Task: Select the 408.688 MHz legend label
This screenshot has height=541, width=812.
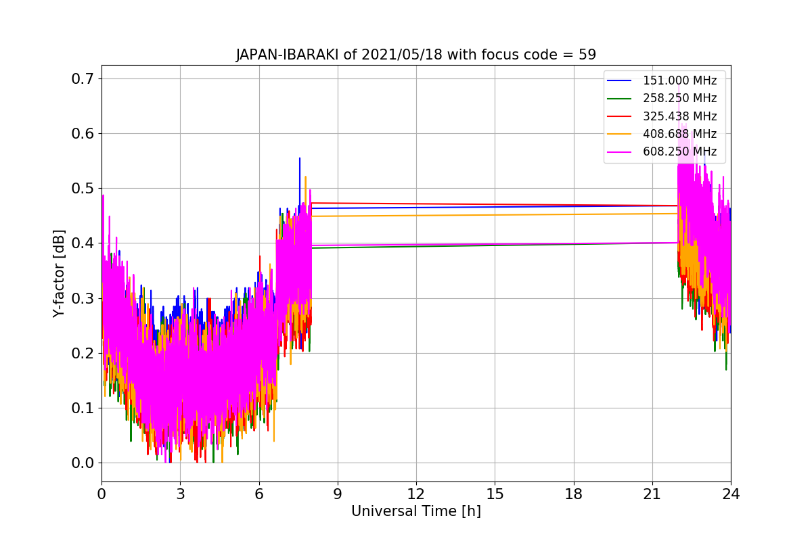Action: (x=679, y=134)
